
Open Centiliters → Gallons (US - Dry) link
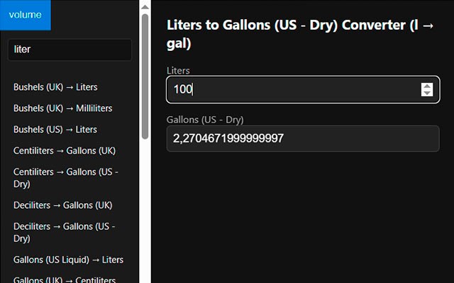coord(66,178)
